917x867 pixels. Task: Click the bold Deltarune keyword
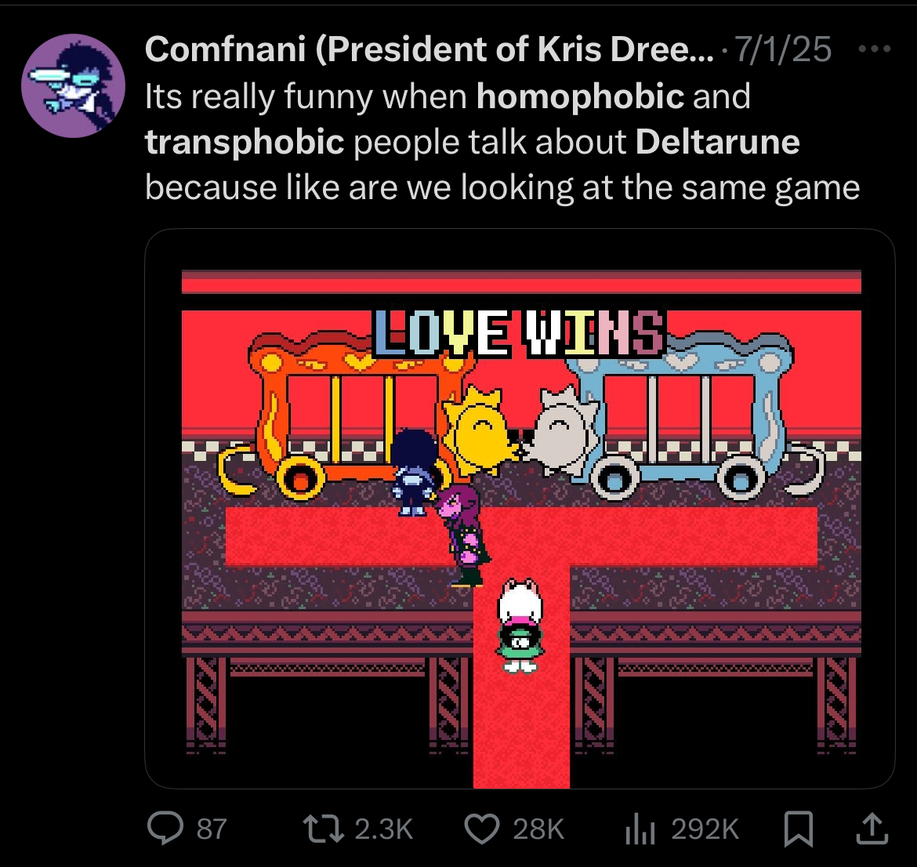pyautogui.click(x=718, y=142)
